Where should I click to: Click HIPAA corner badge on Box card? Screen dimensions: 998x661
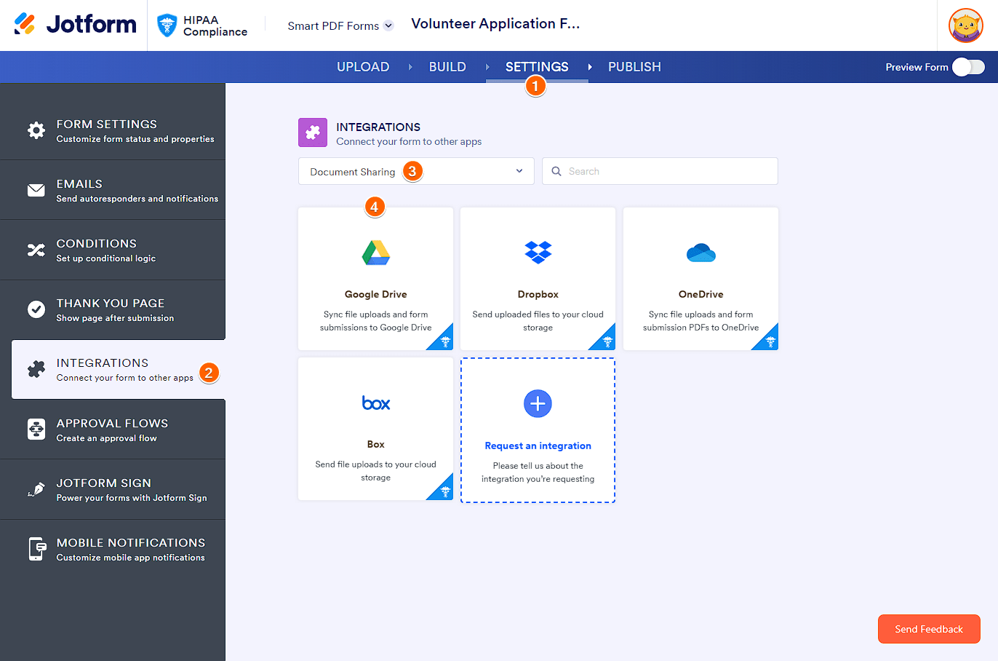tap(444, 491)
